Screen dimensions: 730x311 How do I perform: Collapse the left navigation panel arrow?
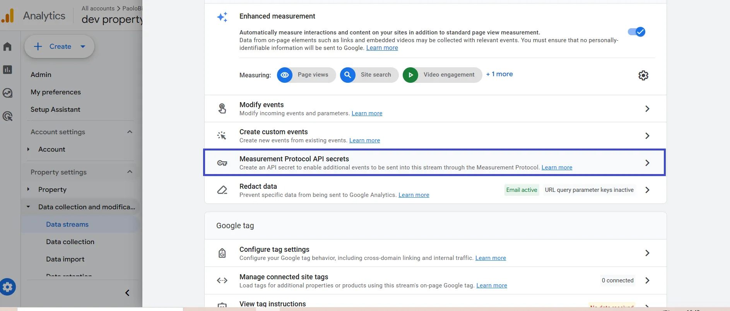[127, 293]
